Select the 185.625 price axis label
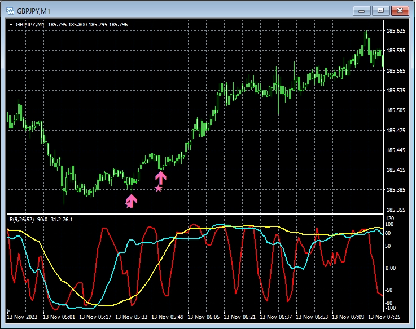 point(395,31)
